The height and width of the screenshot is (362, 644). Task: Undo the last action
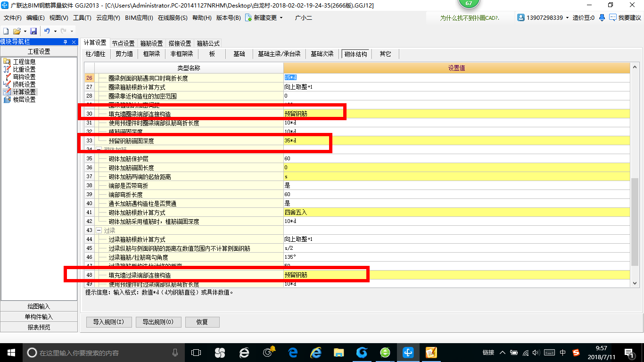click(47, 31)
